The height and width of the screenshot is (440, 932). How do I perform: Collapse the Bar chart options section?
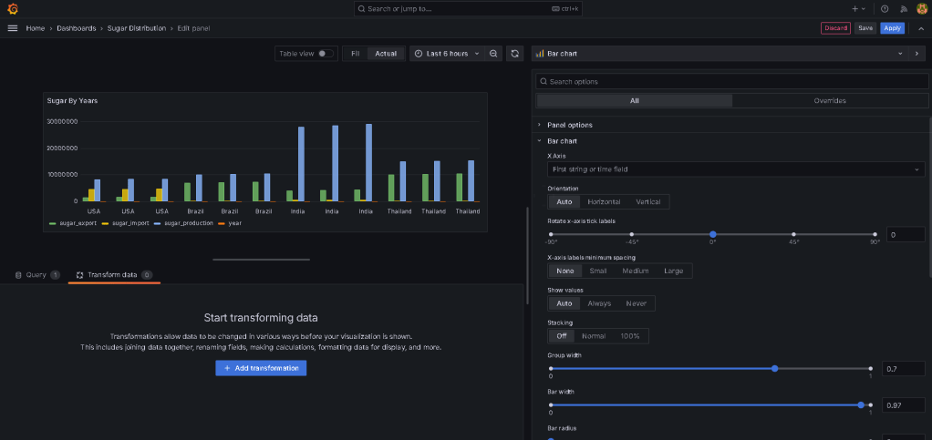coord(562,141)
